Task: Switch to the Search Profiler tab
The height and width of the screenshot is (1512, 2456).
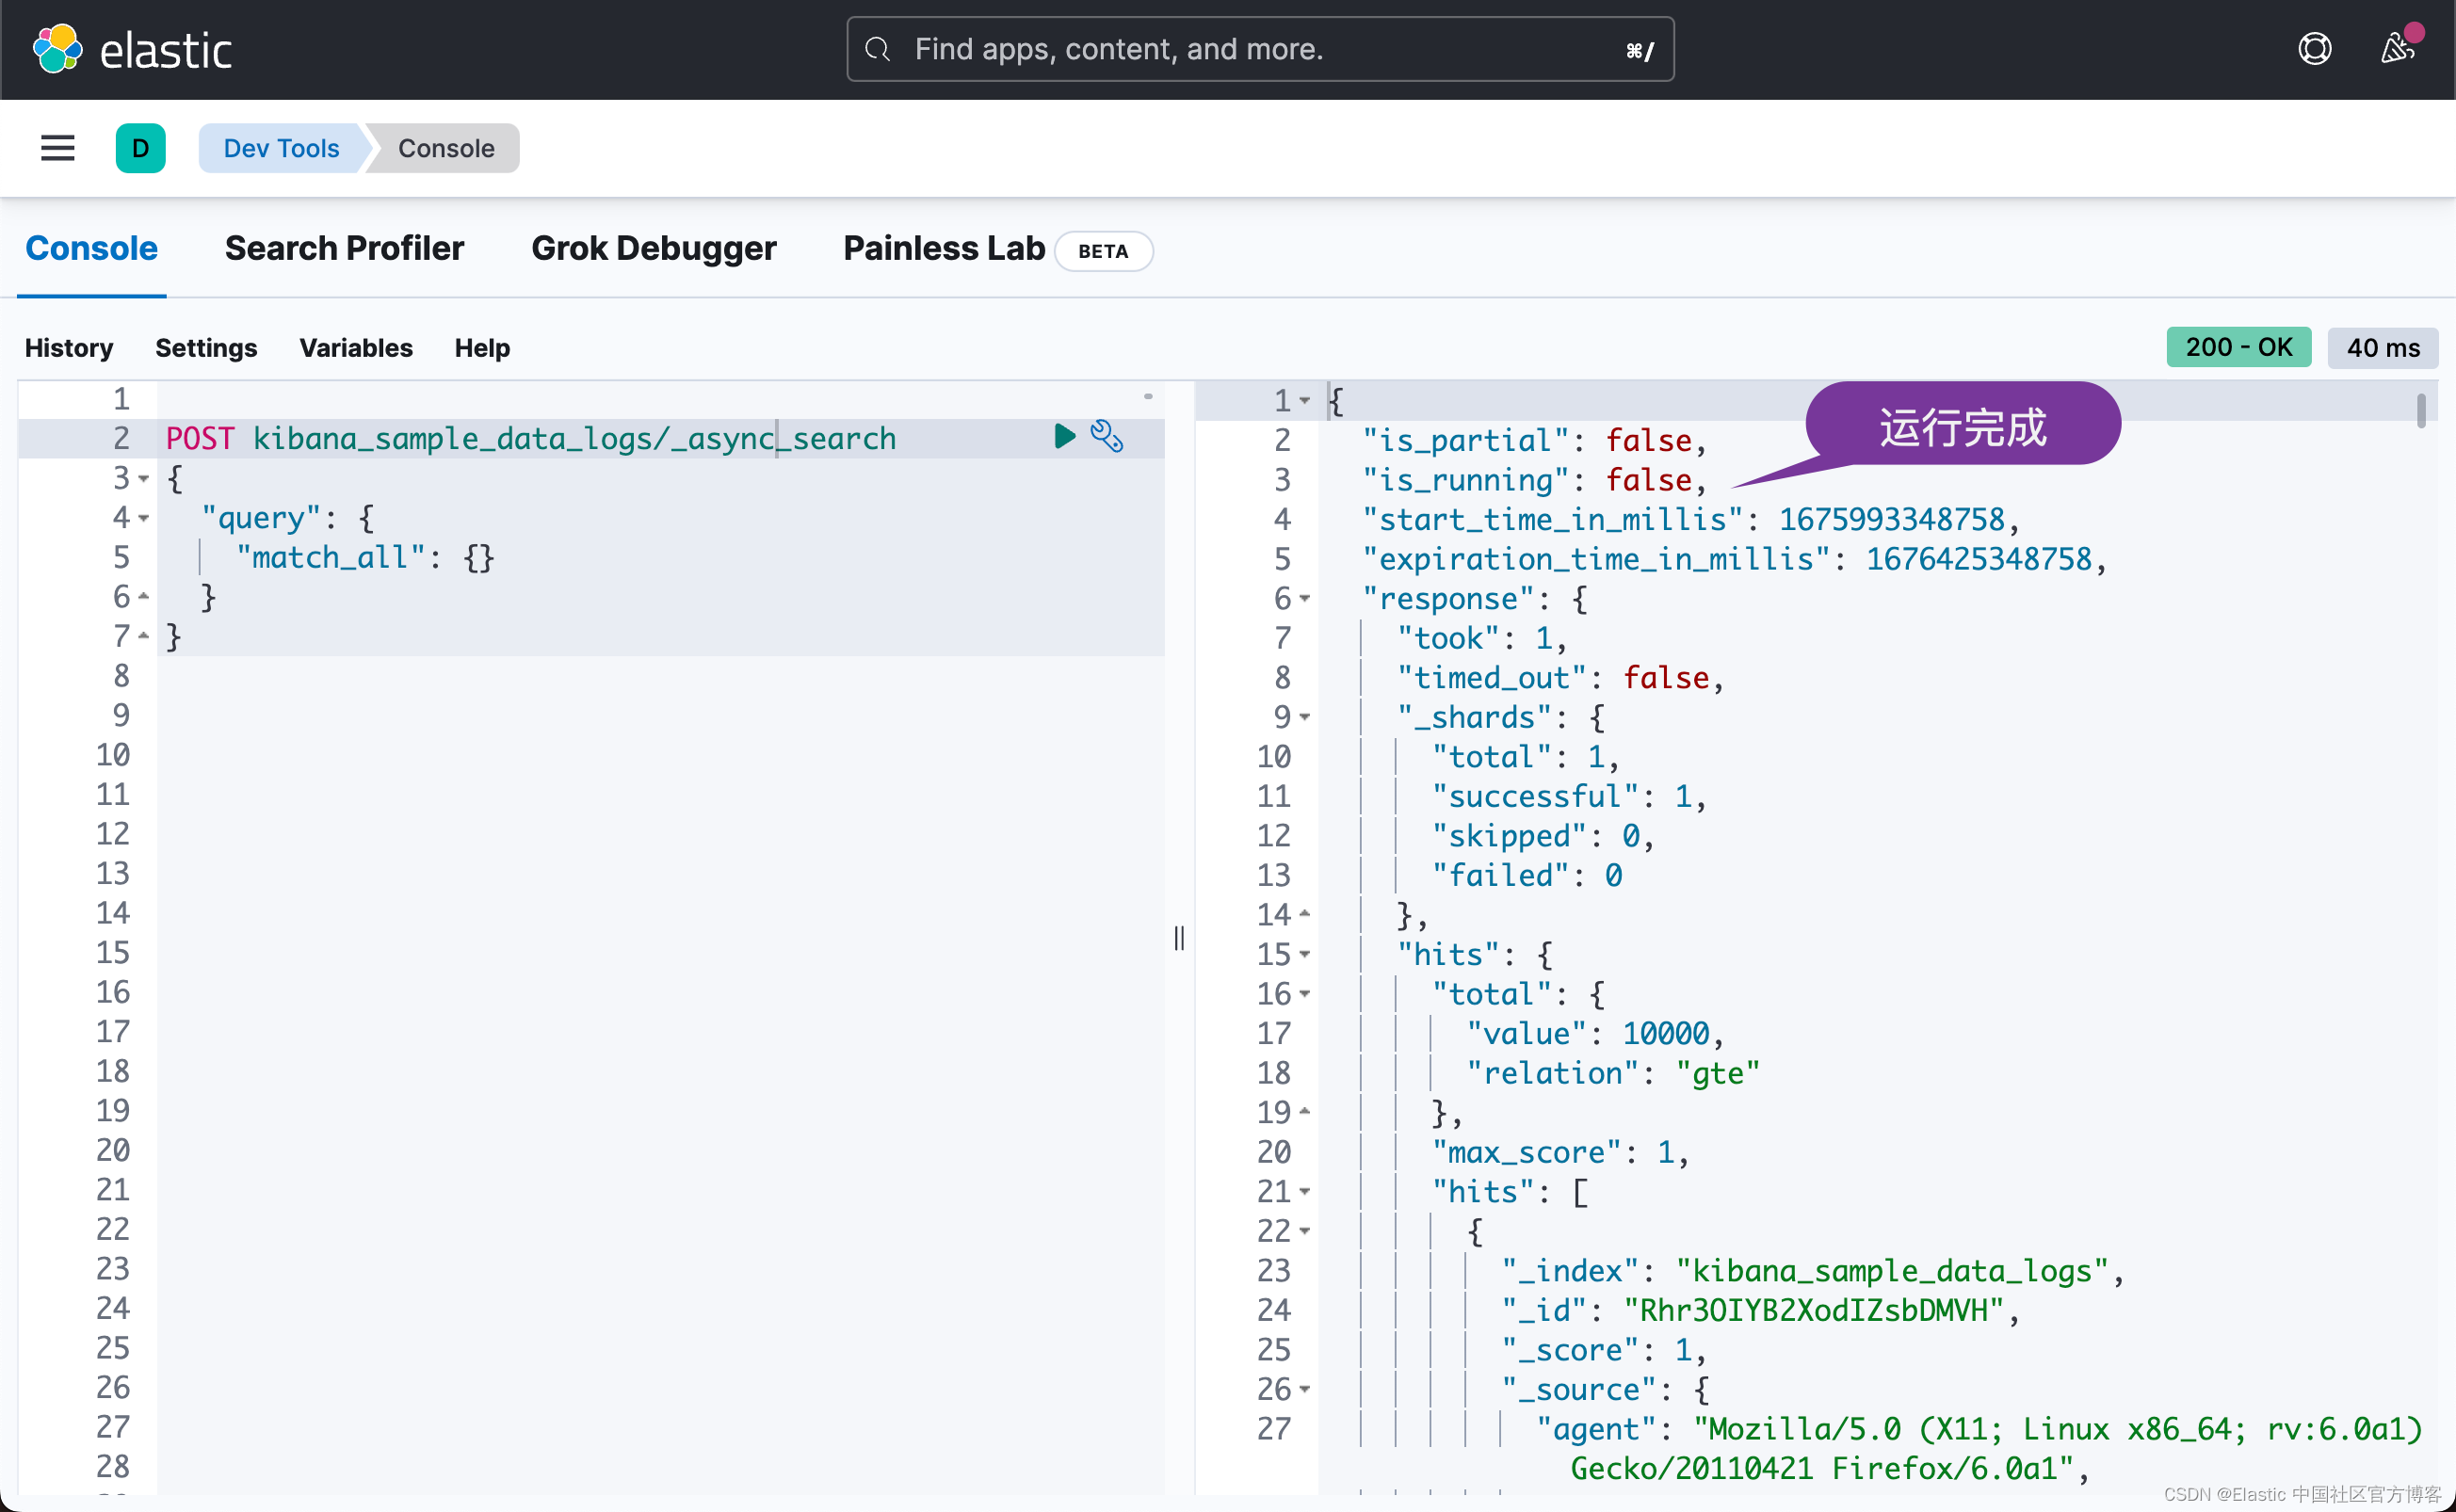Action: point(344,248)
